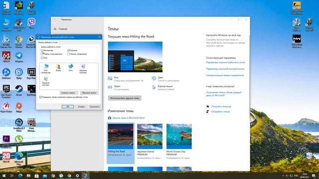Screen dimensions: 319x179
Task: Open the more themes in Microsoft Store link
Action: 126,118
